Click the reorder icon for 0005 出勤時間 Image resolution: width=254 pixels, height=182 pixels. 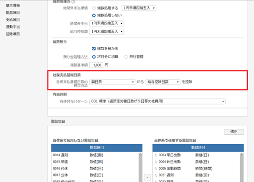point(156,169)
